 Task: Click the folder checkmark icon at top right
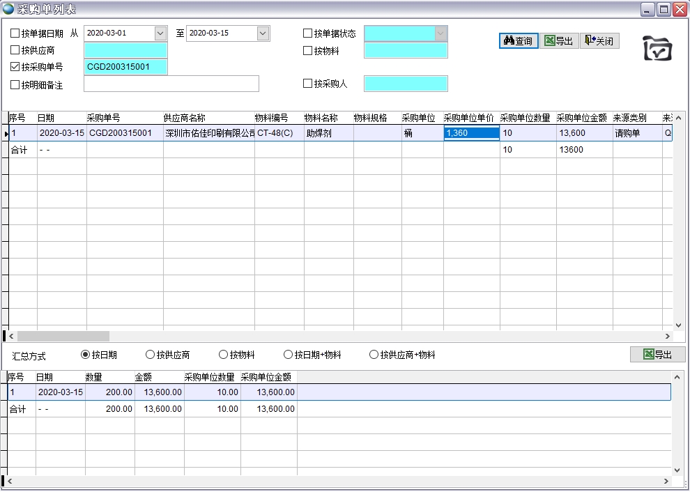tap(657, 48)
